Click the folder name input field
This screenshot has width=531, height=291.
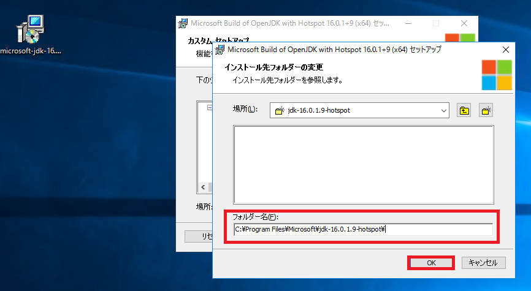coord(363,229)
